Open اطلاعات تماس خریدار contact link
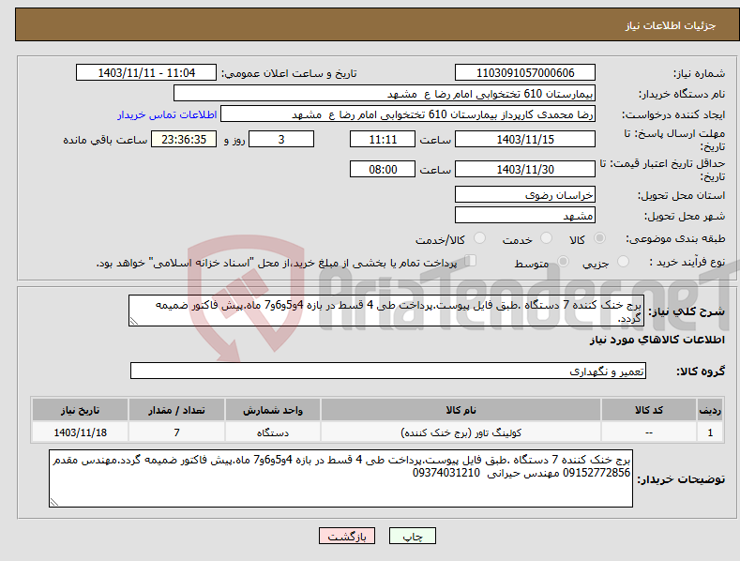The width and height of the screenshot is (740, 561). 167,114
